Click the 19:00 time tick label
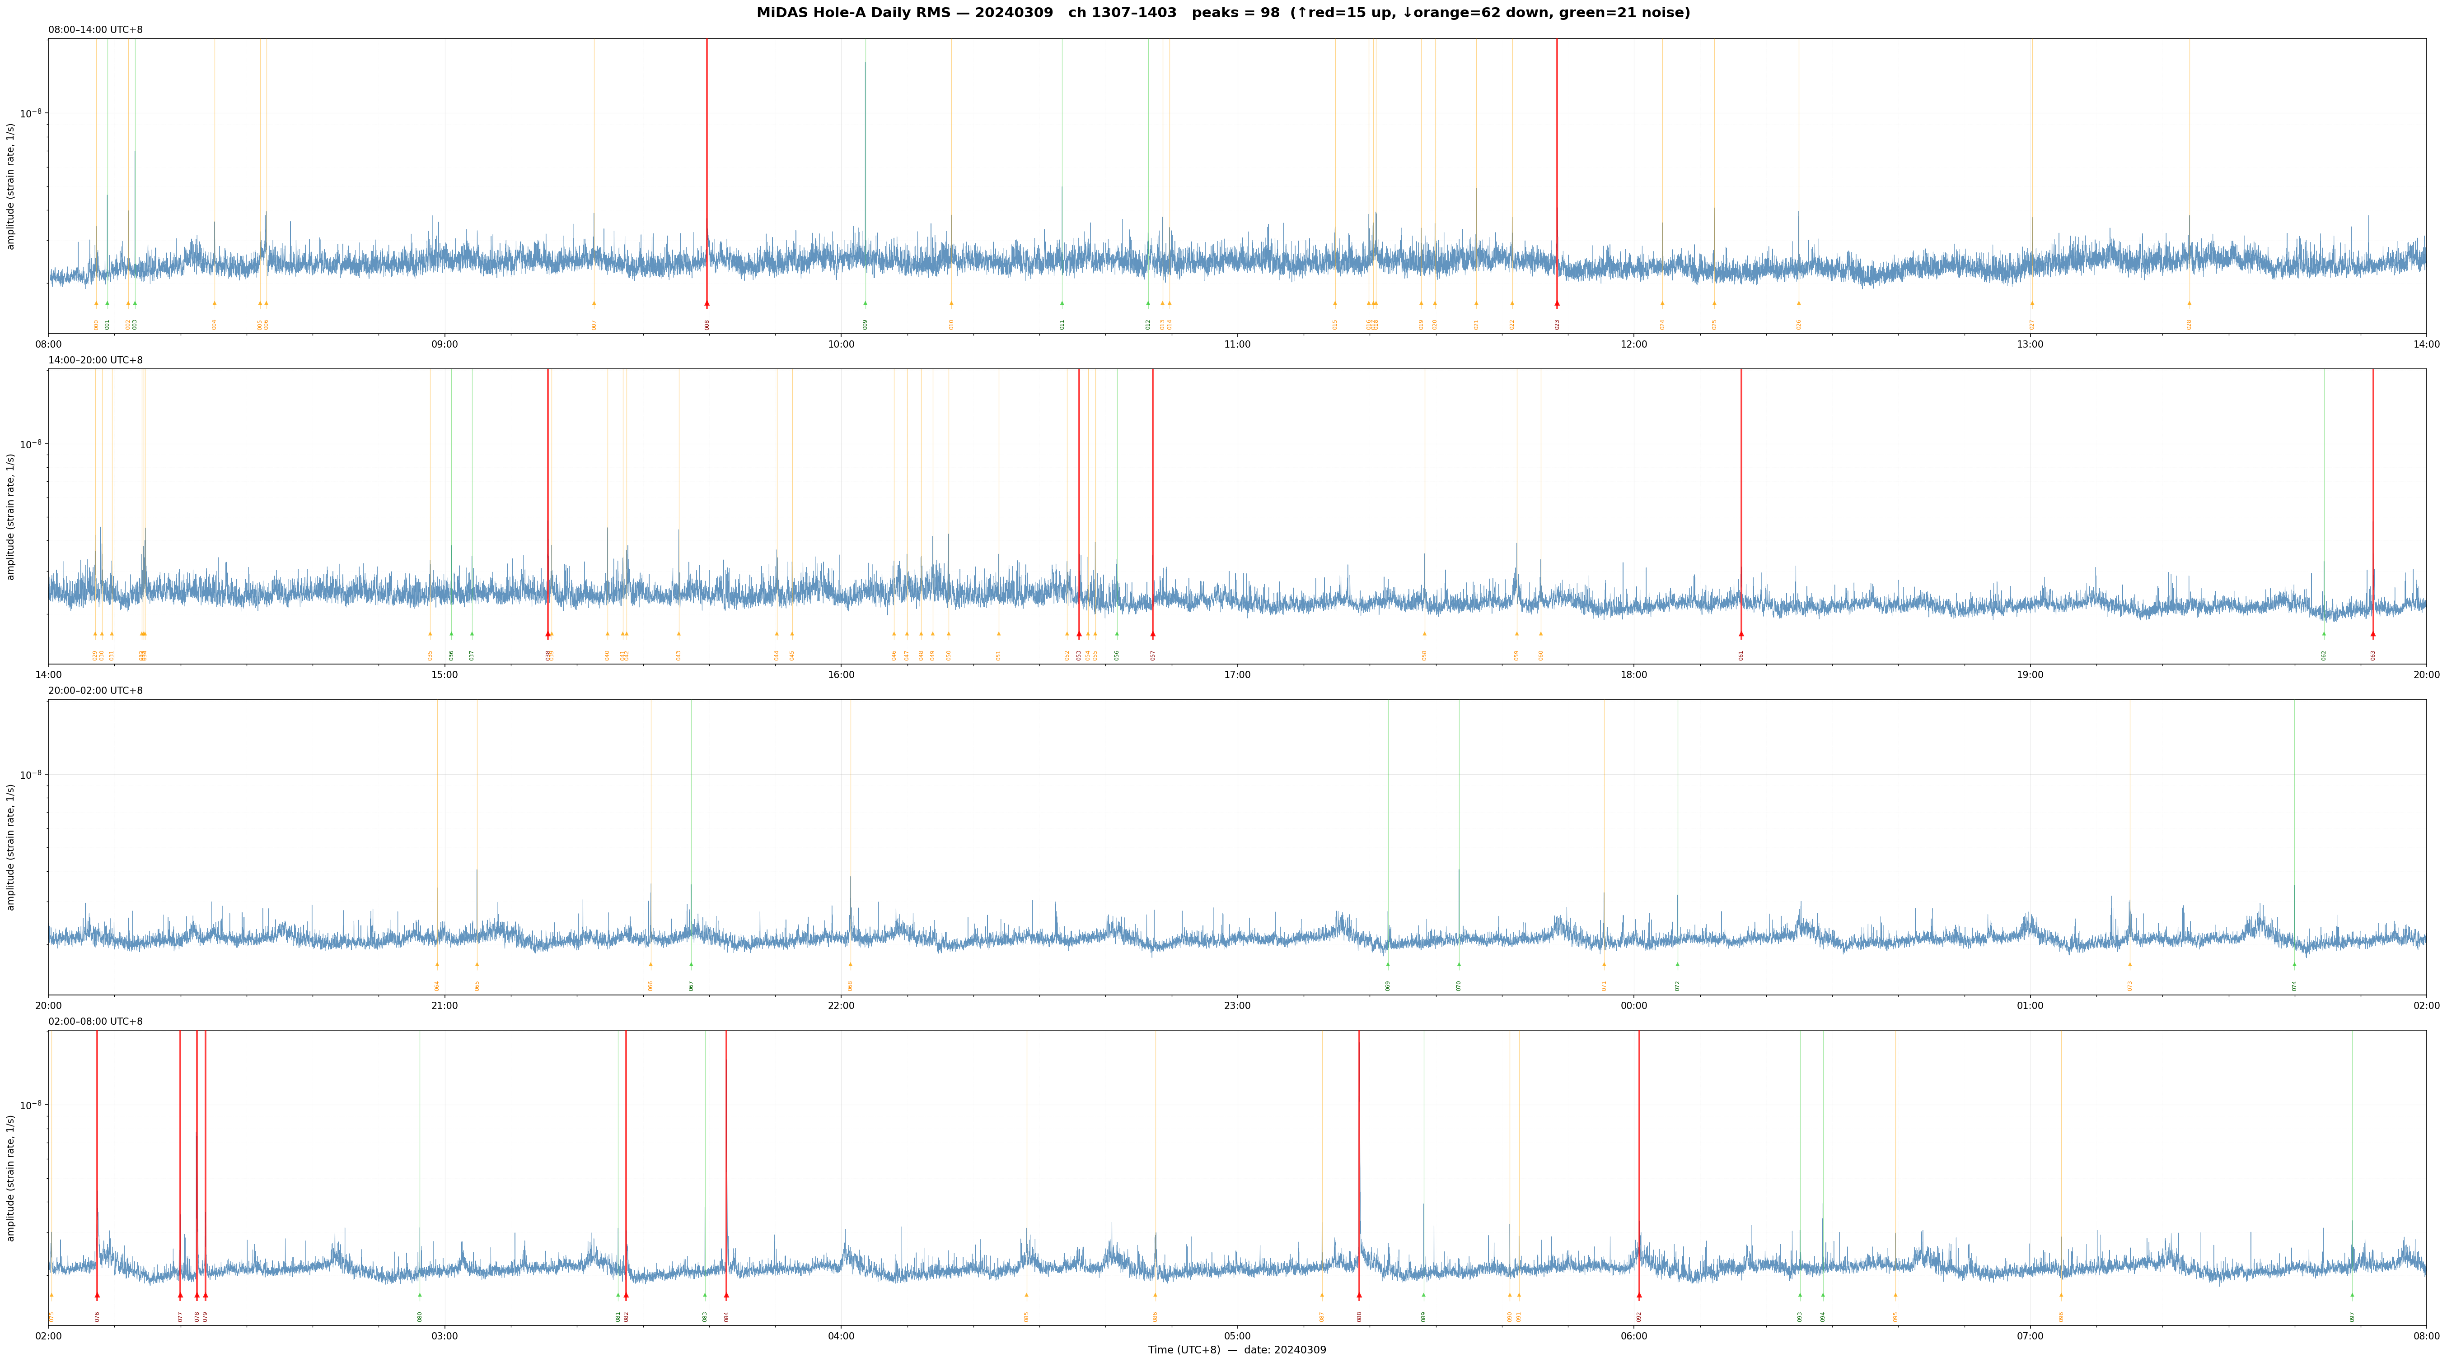This screenshot has width=2447, height=1362. tap(2030, 675)
